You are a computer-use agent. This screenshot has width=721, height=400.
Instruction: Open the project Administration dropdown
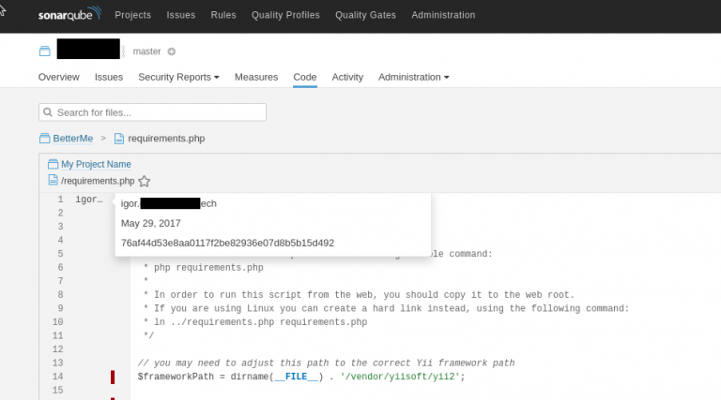[x=413, y=77]
